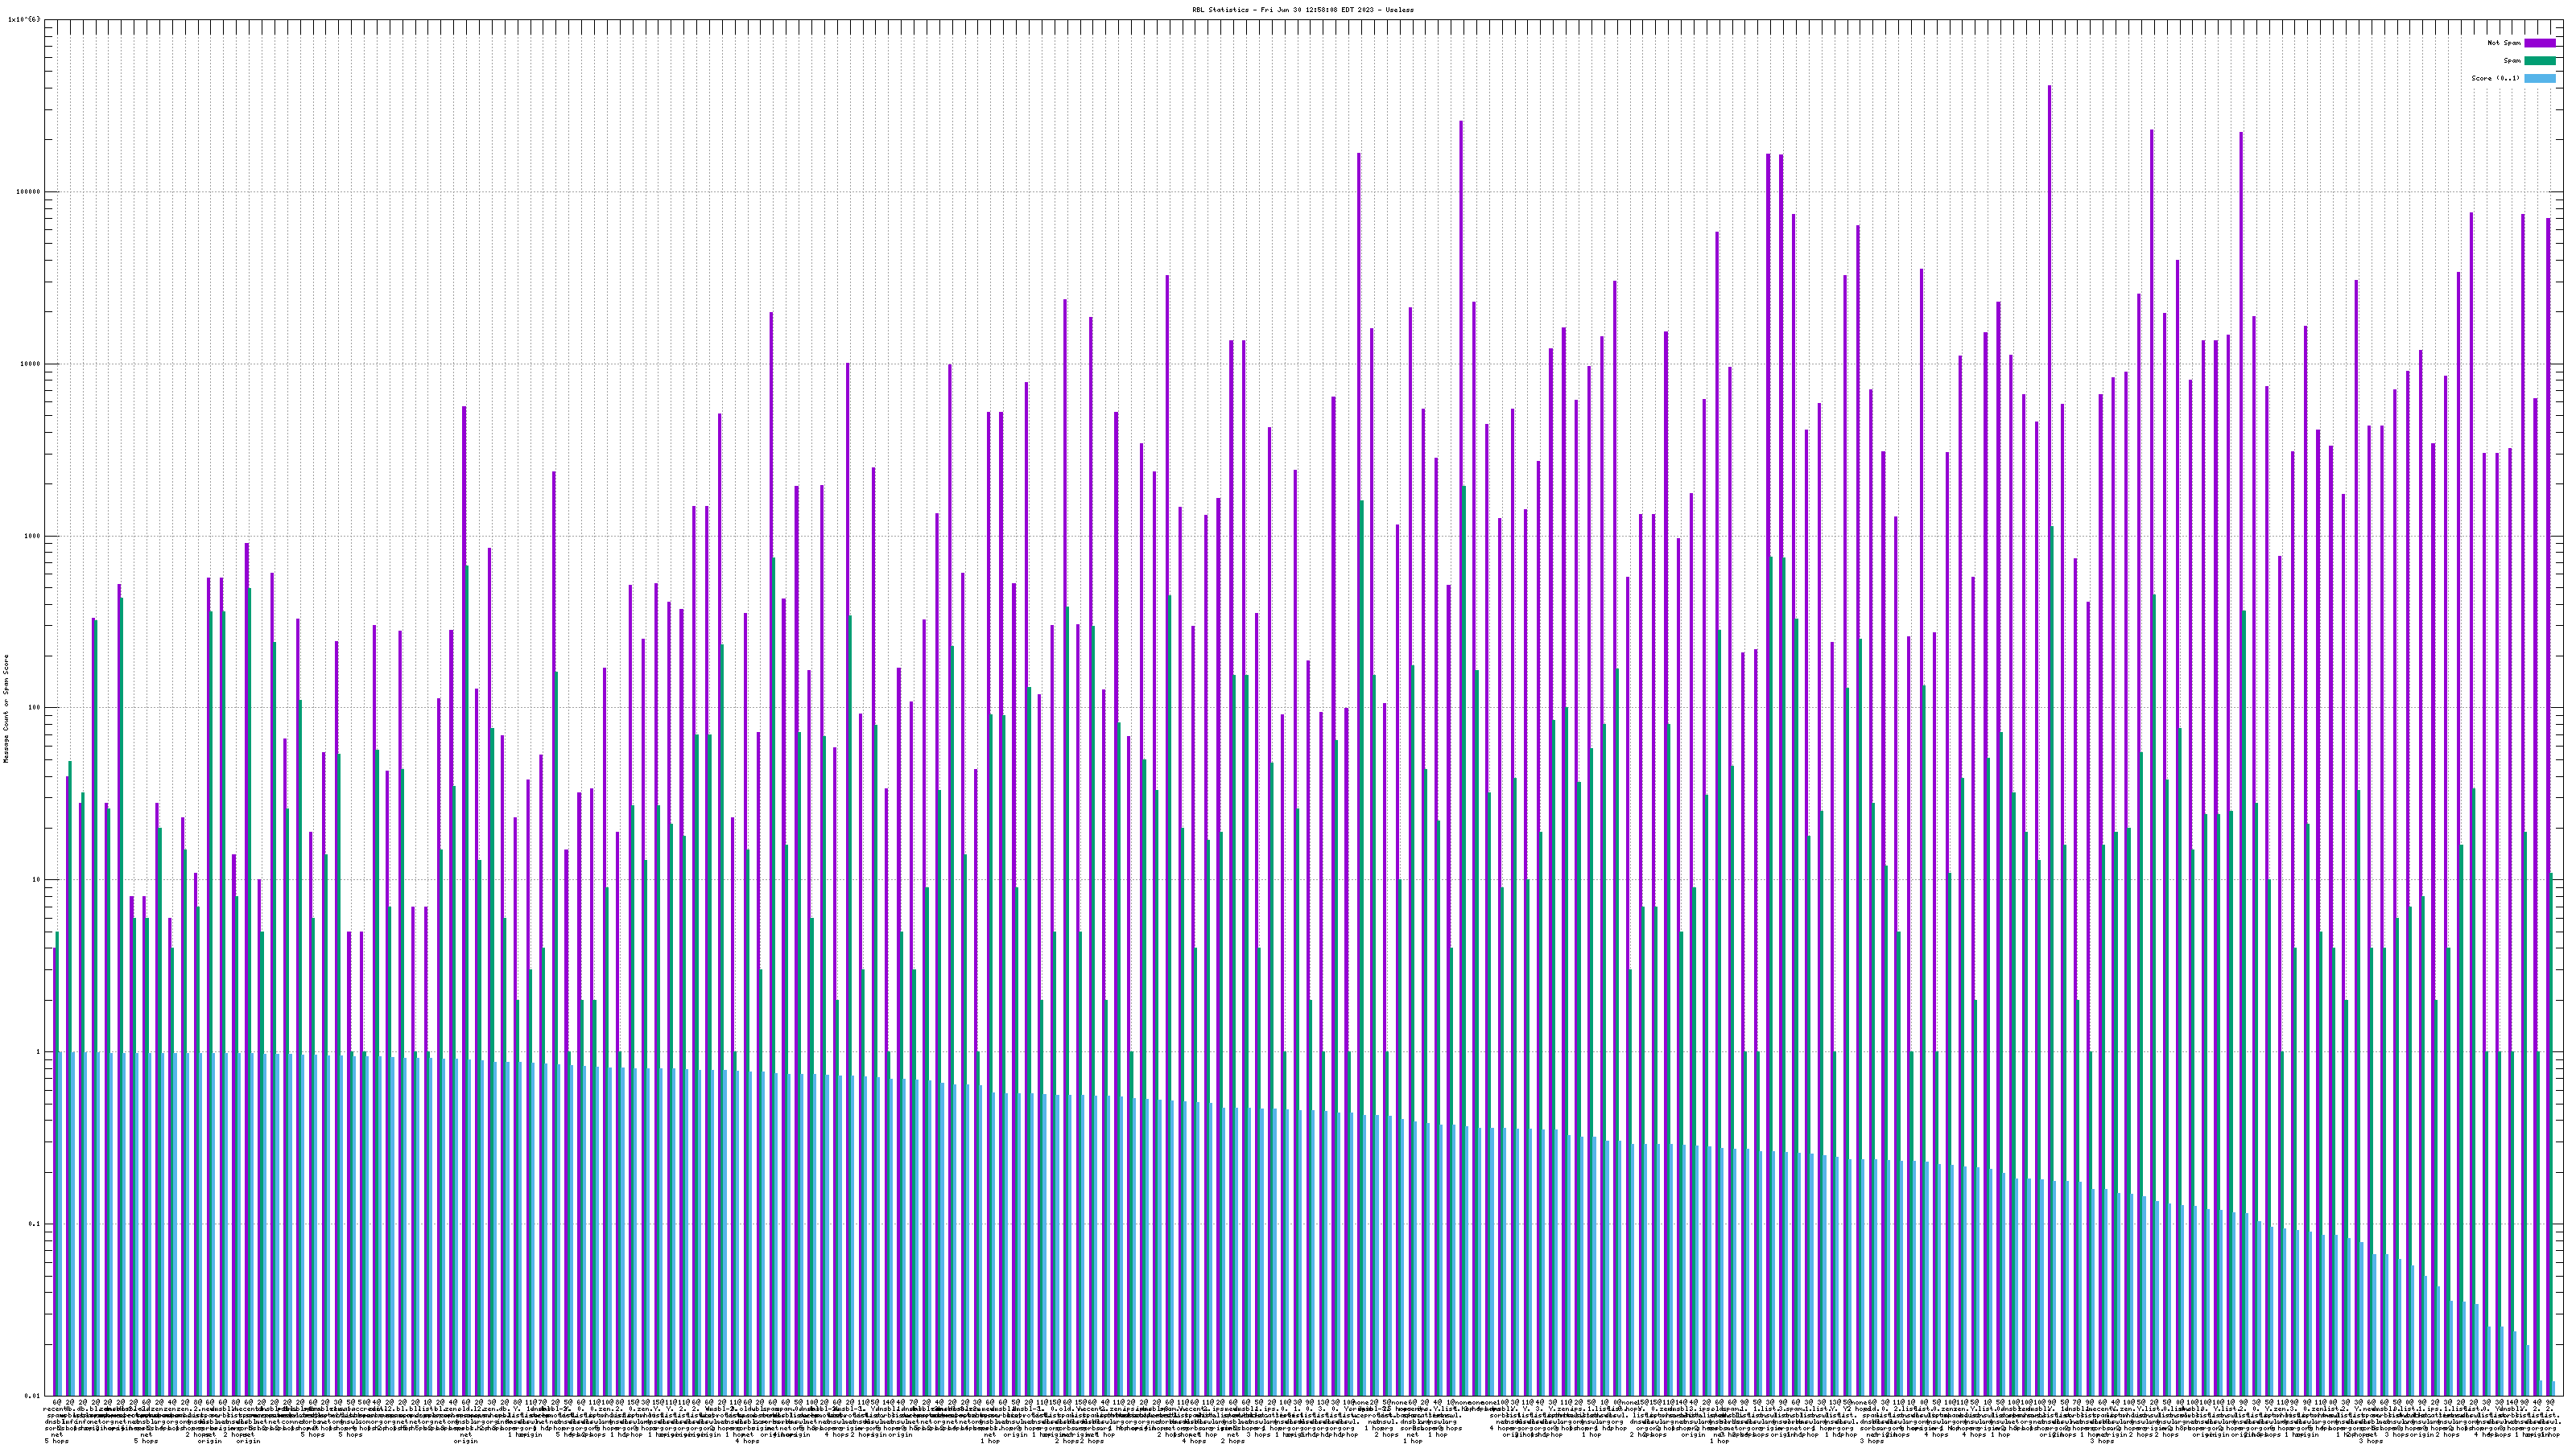Click the 10000 y-axis tick label
Screen dimensions: 2576x1448
(x=29, y=364)
